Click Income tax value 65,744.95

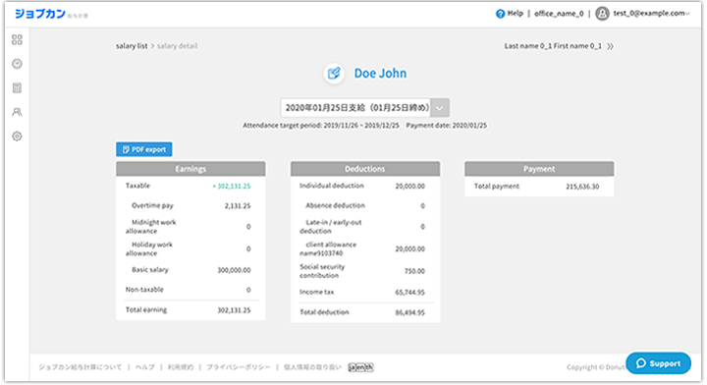[409, 292]
